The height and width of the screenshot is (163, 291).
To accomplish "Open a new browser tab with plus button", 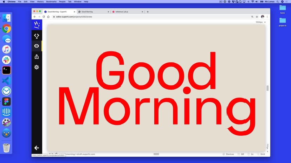I will tap(148, 12).
